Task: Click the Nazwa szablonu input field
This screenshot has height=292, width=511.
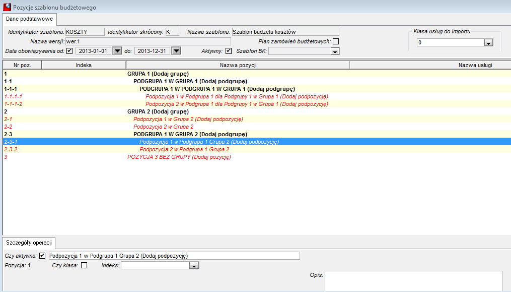Action: coord(285,32)
